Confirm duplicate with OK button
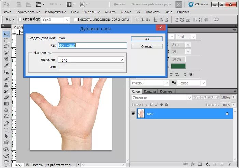The height and width of the screenshot is (168, 239). click(x=147, y=39)
